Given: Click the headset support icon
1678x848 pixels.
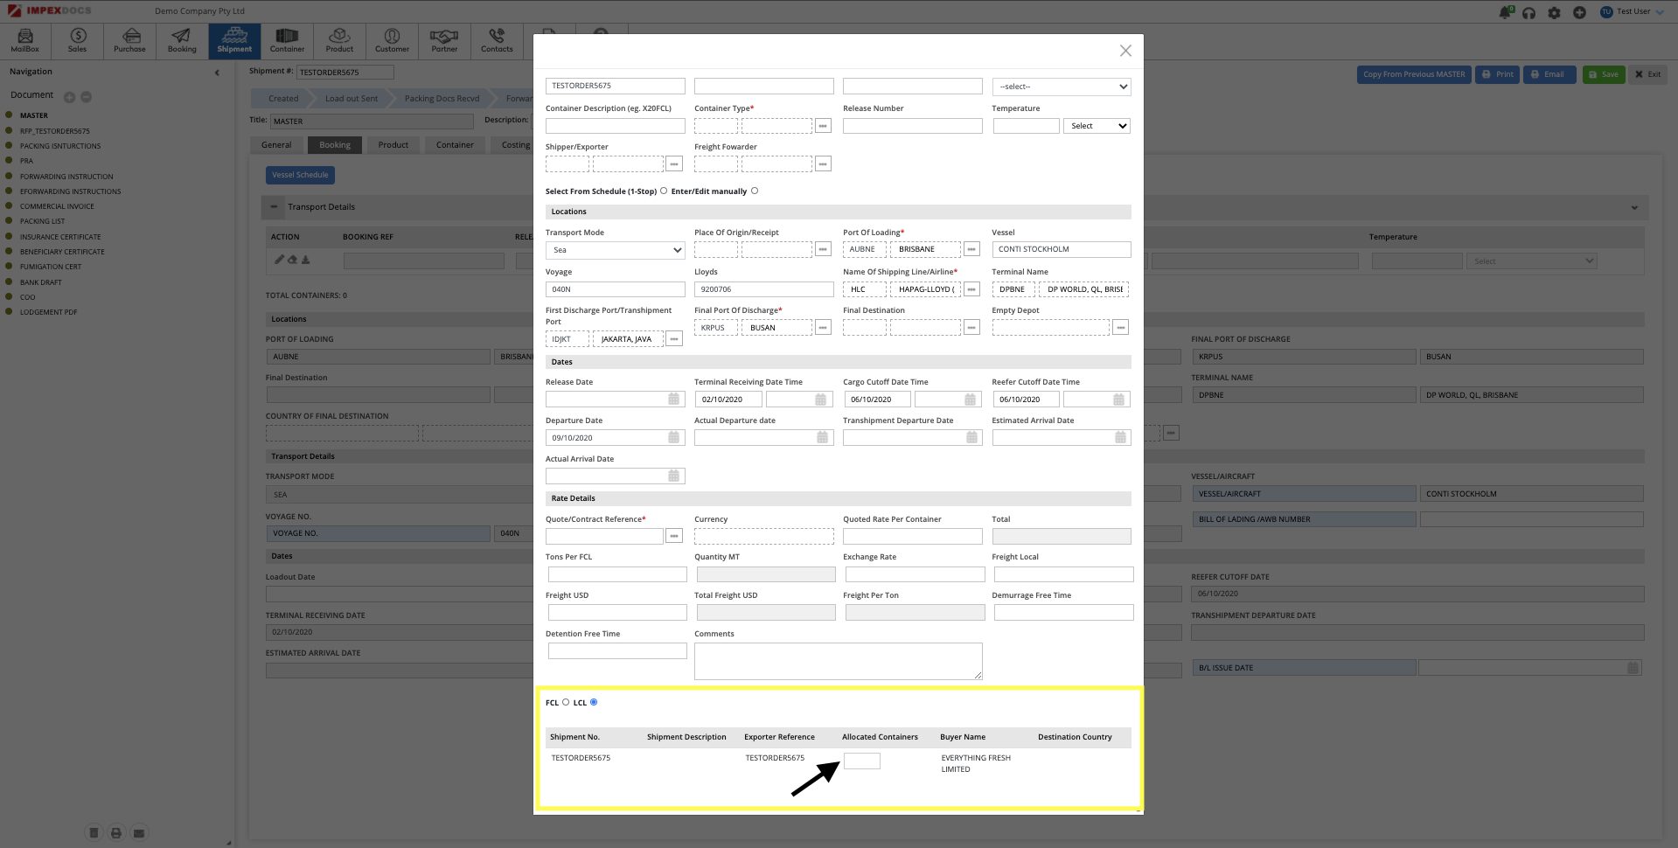Looking at the screenshot, I should 1528,12.
